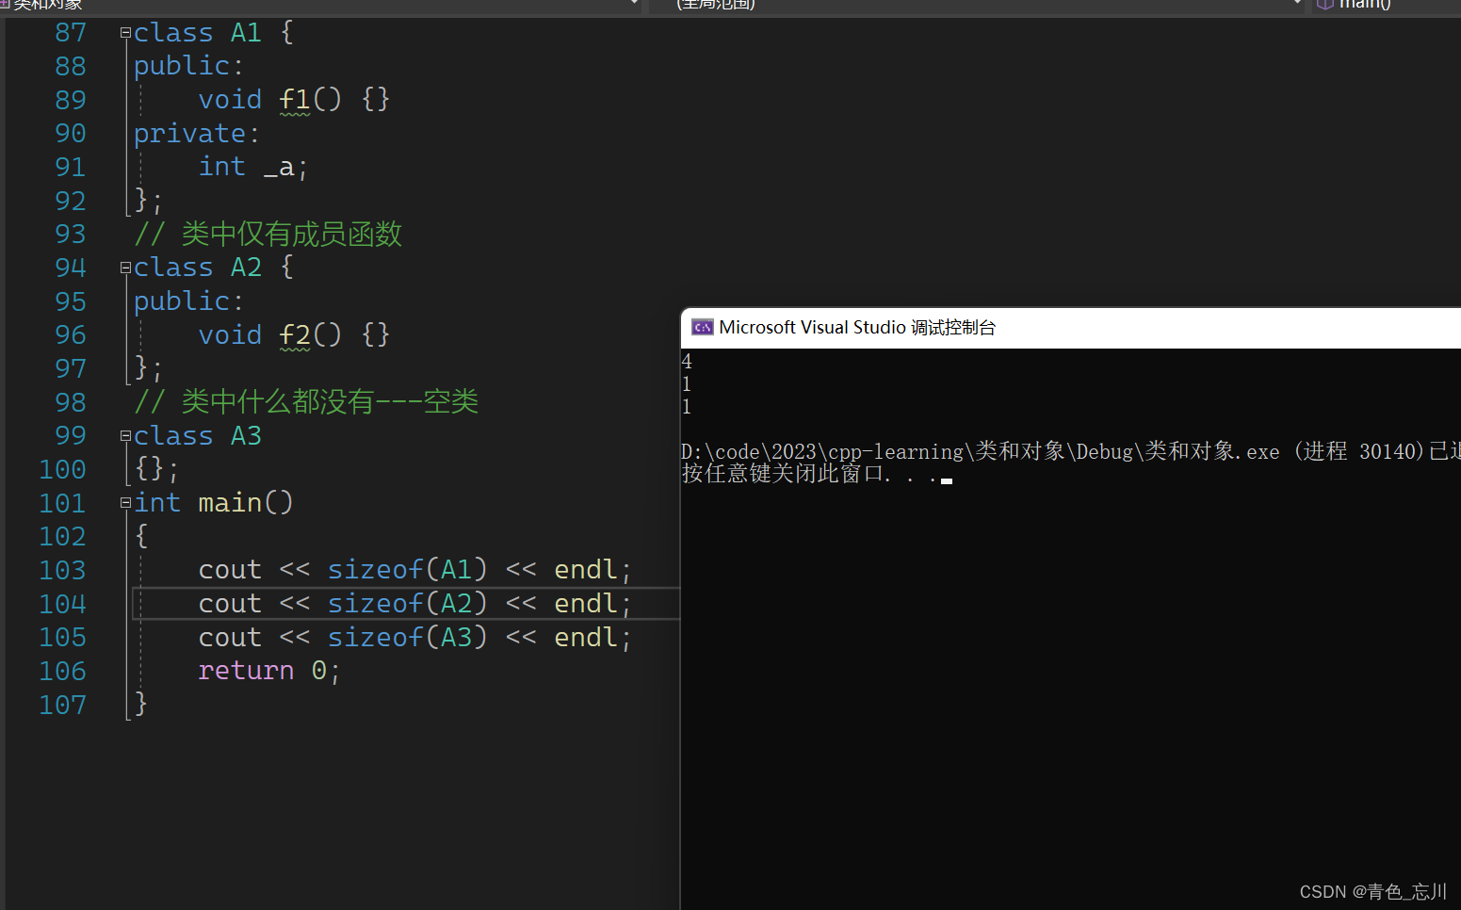The height and width of the screenshot is (910, 1461).
Task: Click the debug console window icon
Action: pyautogui.click(x=703, y=327)
